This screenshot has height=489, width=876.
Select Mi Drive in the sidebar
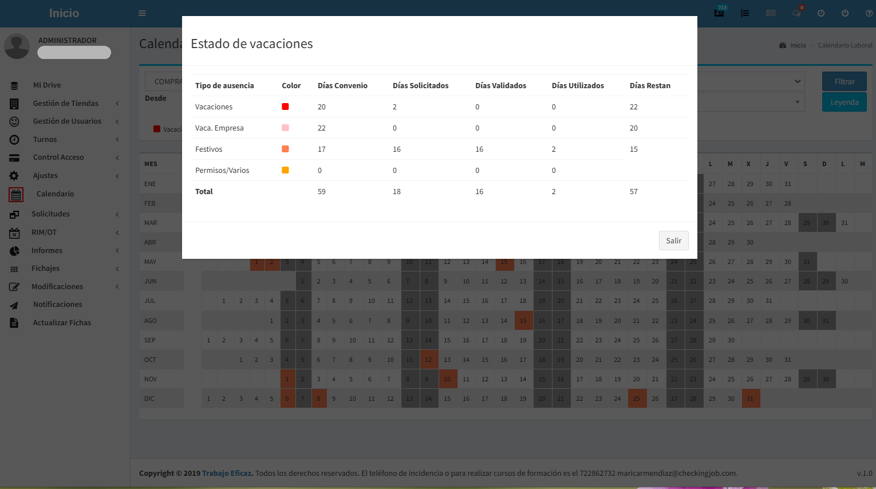[x=47, y=85]
